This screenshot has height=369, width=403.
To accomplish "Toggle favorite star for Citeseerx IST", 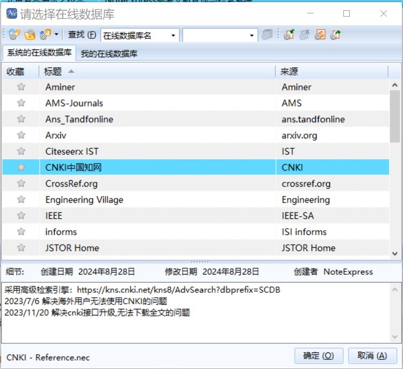I will (x=21, y=151).
